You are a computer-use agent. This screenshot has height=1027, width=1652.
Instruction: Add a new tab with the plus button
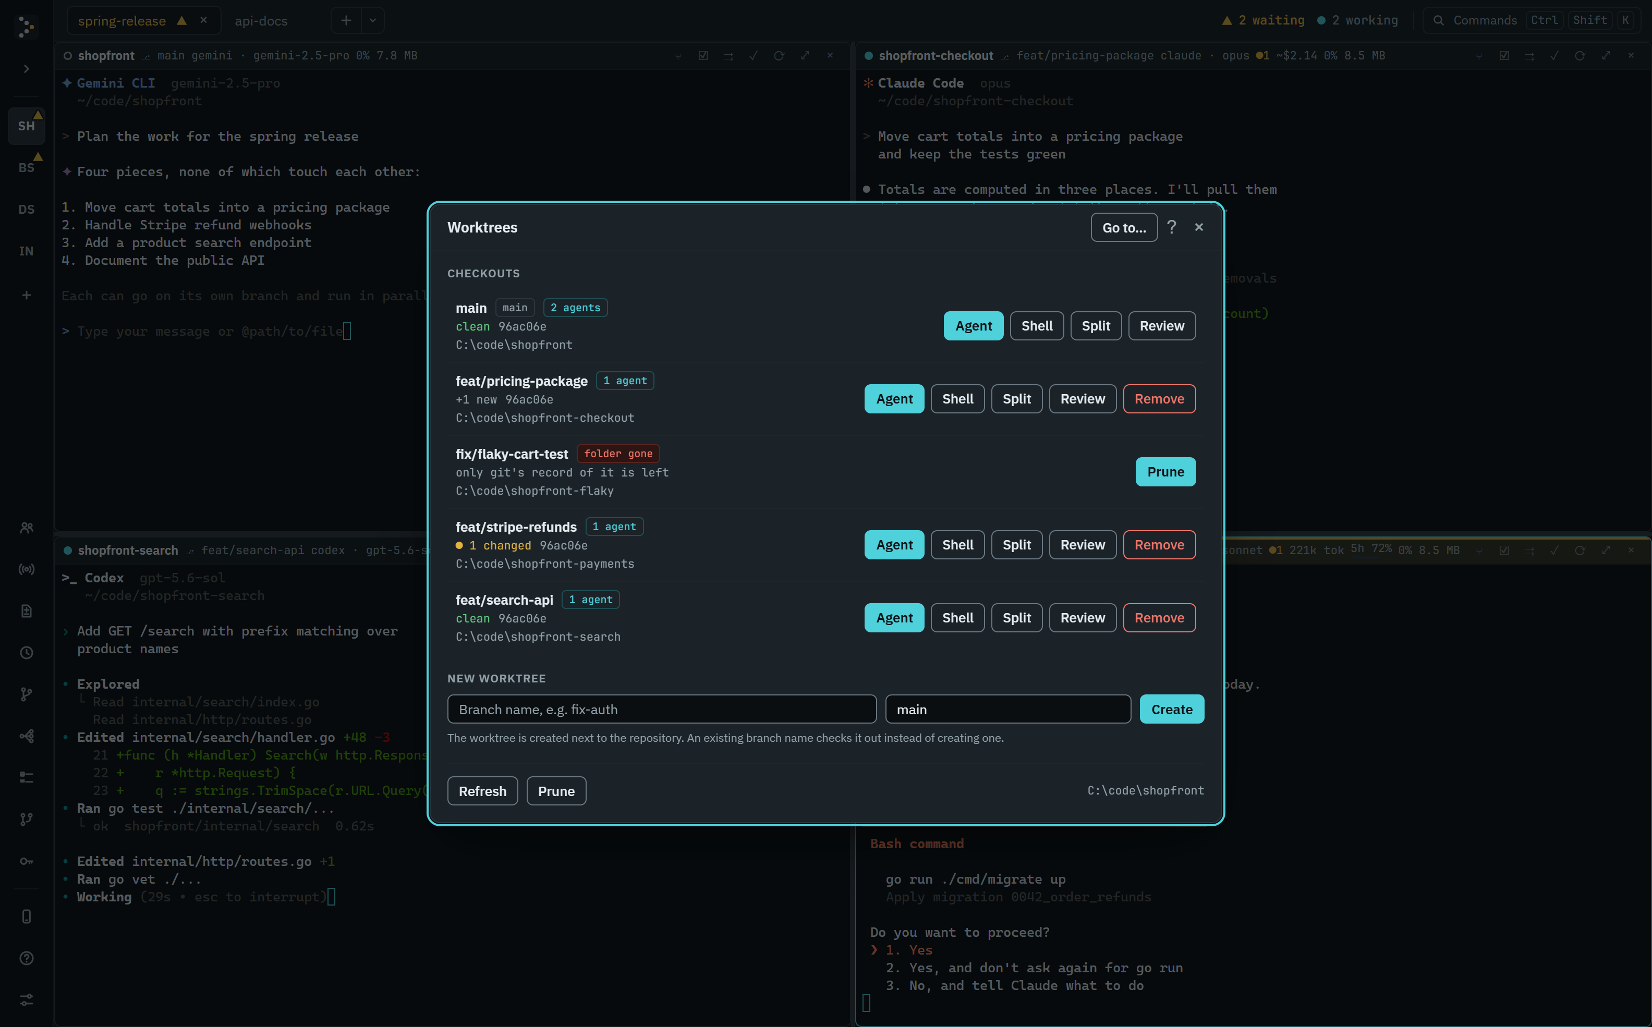[346, 20]
